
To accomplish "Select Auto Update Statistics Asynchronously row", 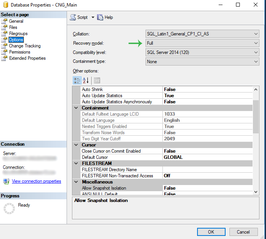I will [166, 102].
